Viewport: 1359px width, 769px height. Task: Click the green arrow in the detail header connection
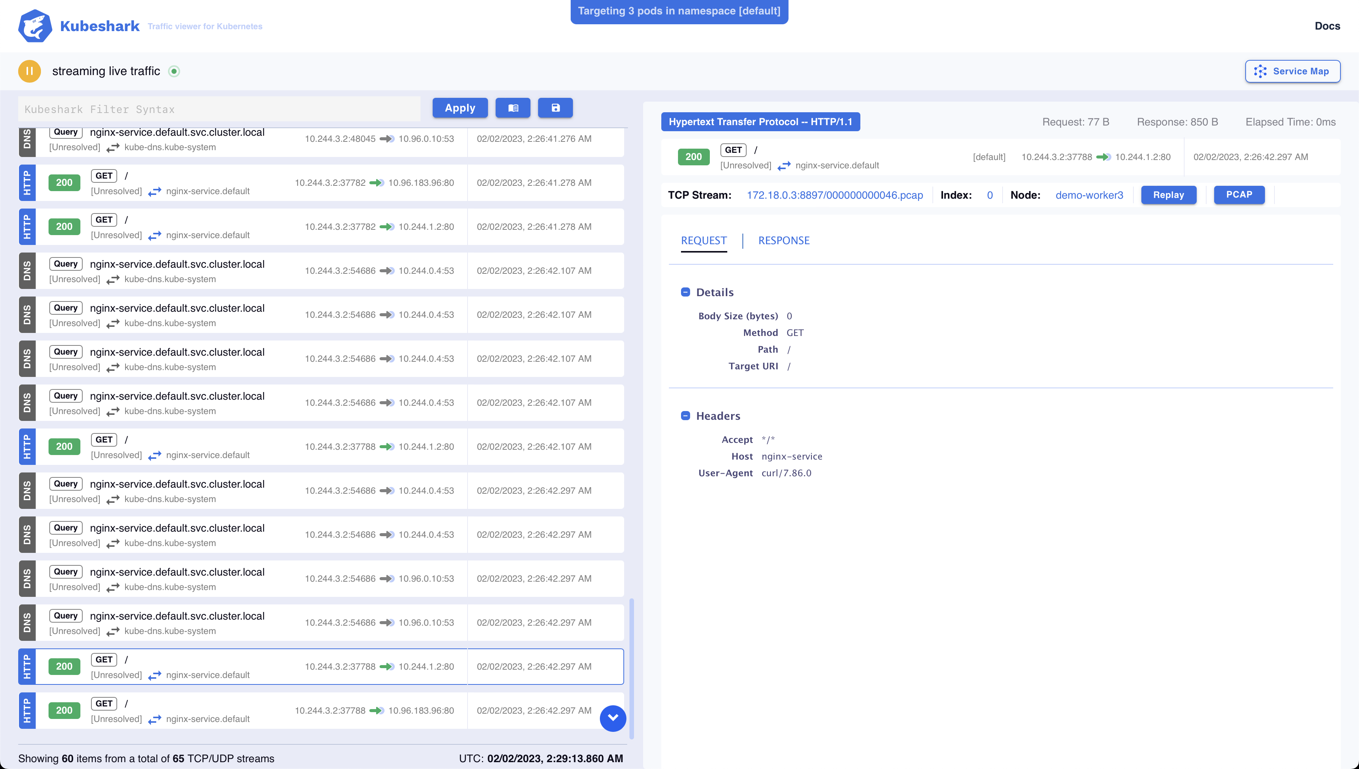pyautogui.click(x=1103, y=157)
